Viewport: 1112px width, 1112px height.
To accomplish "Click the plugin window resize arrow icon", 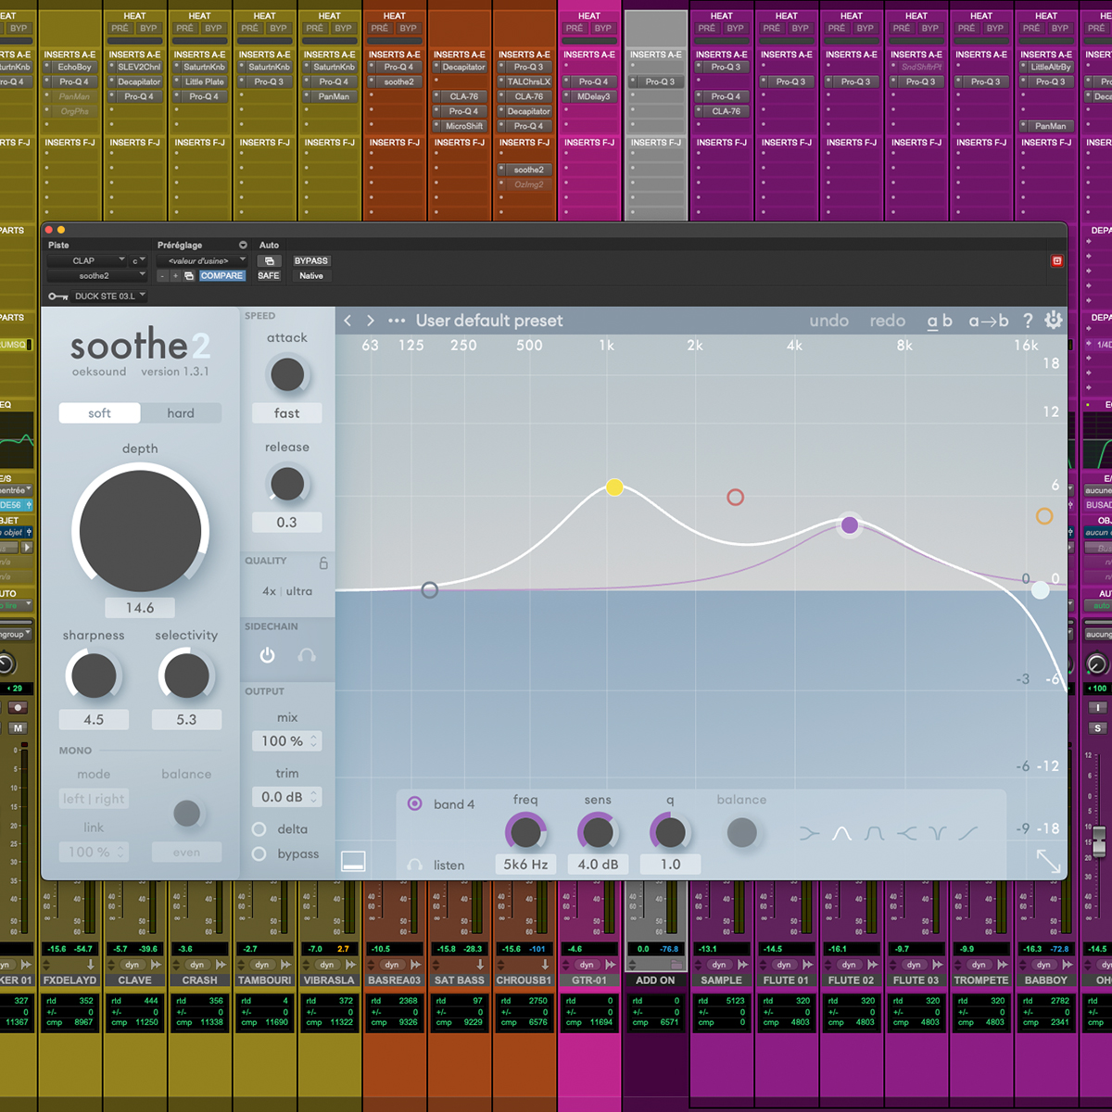I will pyautogui.click(x=1048, y=861).
